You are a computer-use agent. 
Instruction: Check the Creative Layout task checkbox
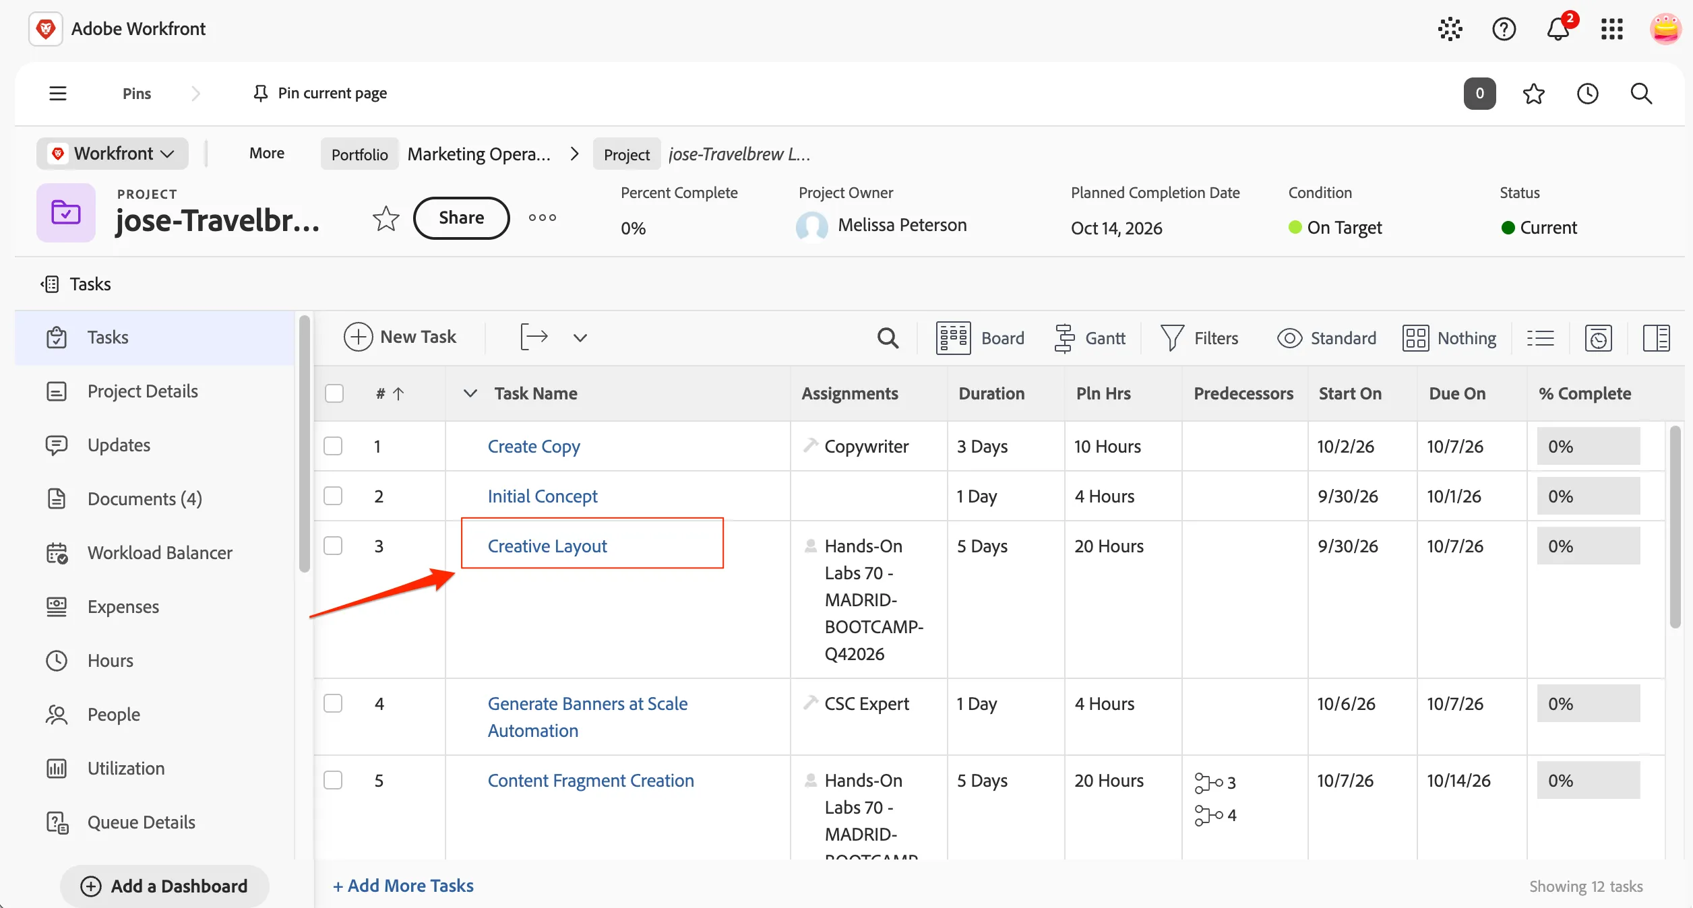tap(333, 546)
